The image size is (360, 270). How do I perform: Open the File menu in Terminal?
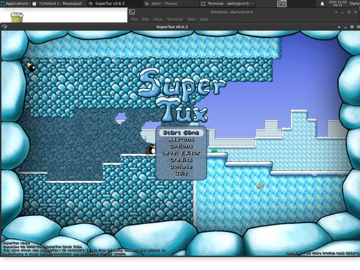pyautogui.click(x=134, y=19)
